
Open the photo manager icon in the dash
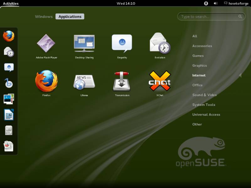(x=9, y=99)
